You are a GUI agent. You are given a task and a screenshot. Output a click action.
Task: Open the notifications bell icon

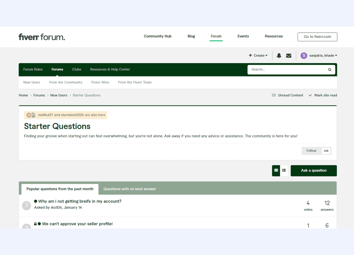(279, 55)
